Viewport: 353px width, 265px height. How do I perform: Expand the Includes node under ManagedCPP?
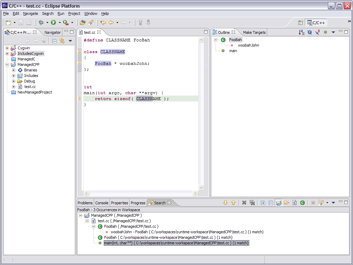[14, 76]
